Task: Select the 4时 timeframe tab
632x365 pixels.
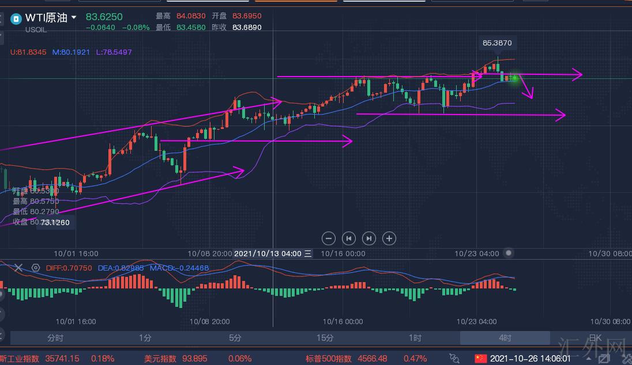Action: coord(505,338)
